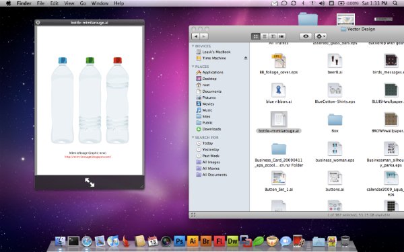Select the BlueCotton-Shirts.eps file
404x252 pixels.
pyautogui.click(x=335, y=93)
